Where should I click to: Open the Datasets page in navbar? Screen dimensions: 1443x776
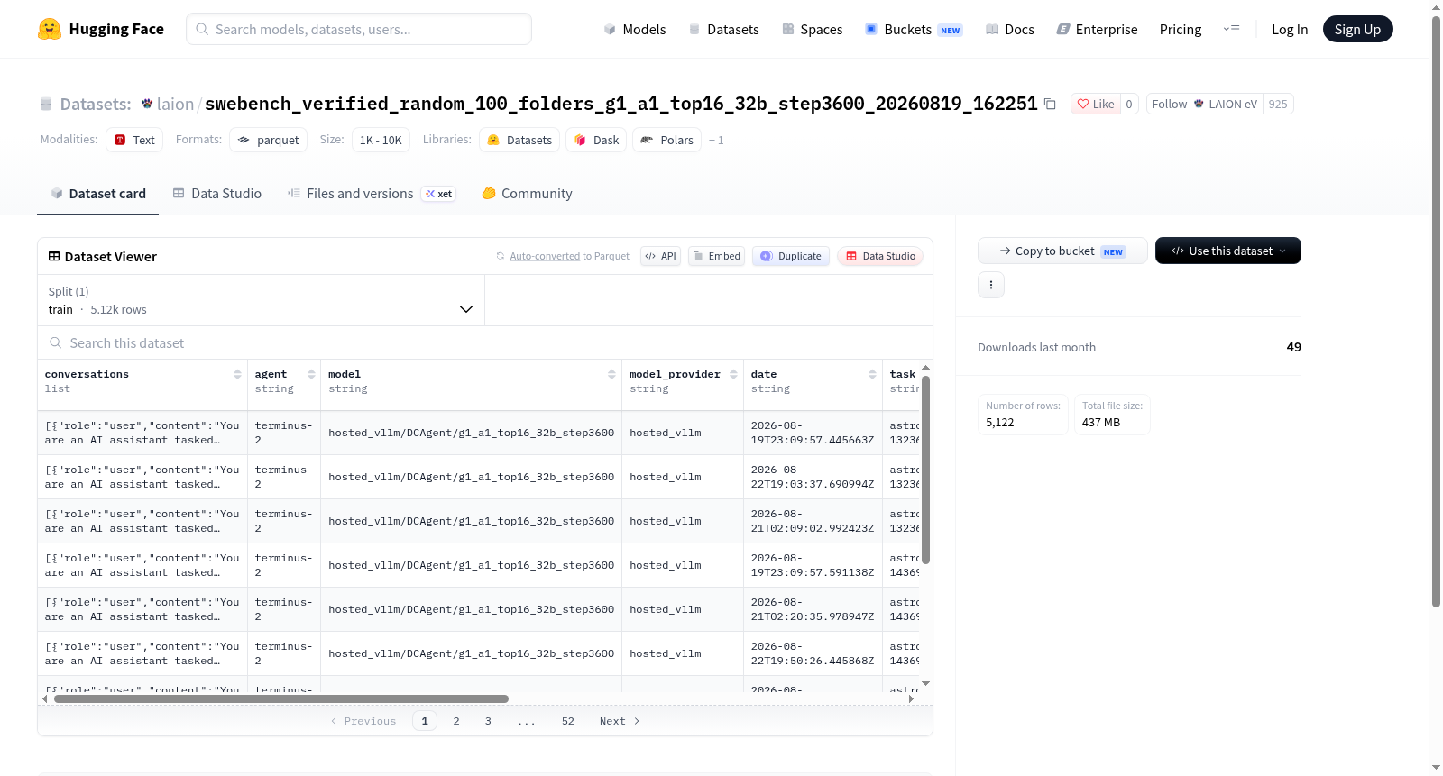coord(723,29)
